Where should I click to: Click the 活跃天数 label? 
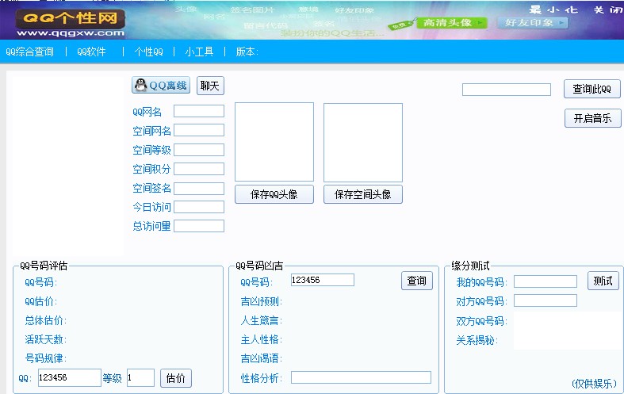[x=45, y=339]
